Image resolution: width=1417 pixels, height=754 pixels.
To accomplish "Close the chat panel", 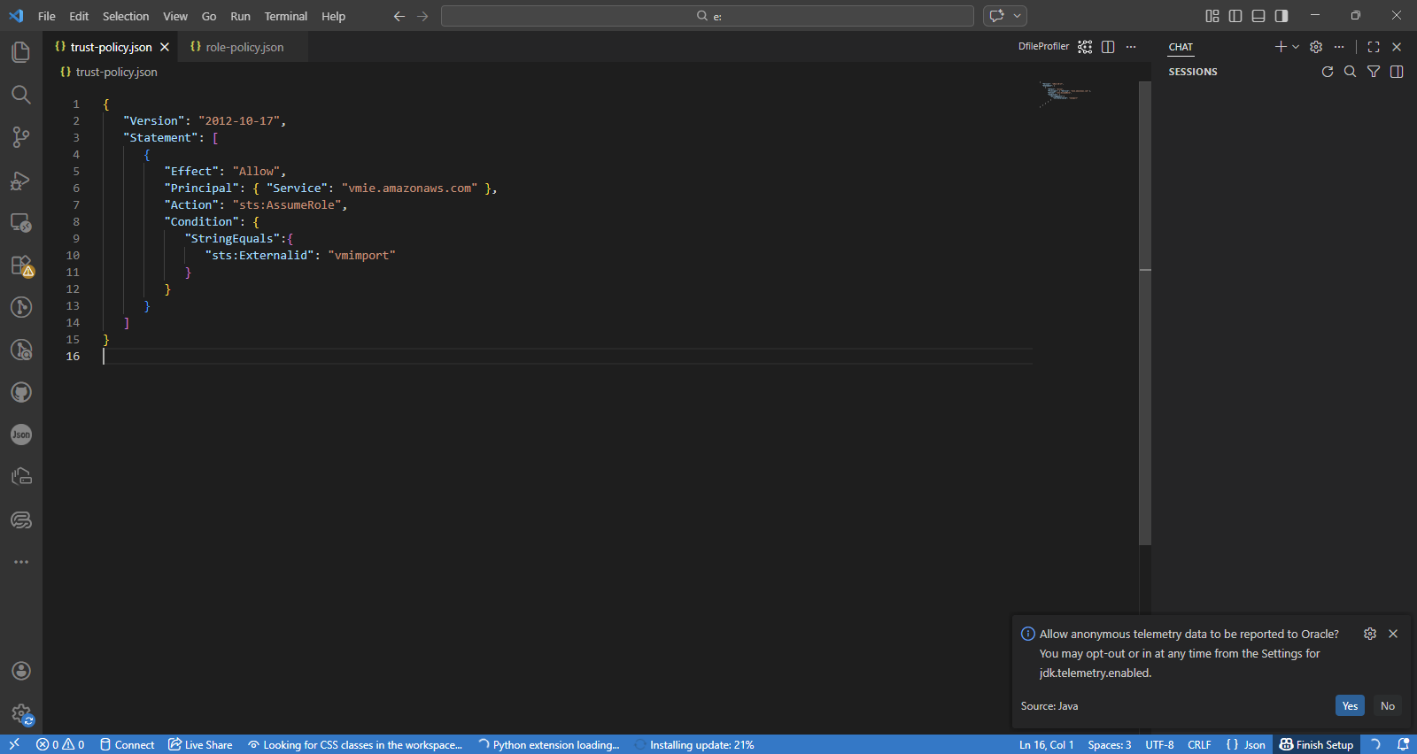I will 1397,47.
